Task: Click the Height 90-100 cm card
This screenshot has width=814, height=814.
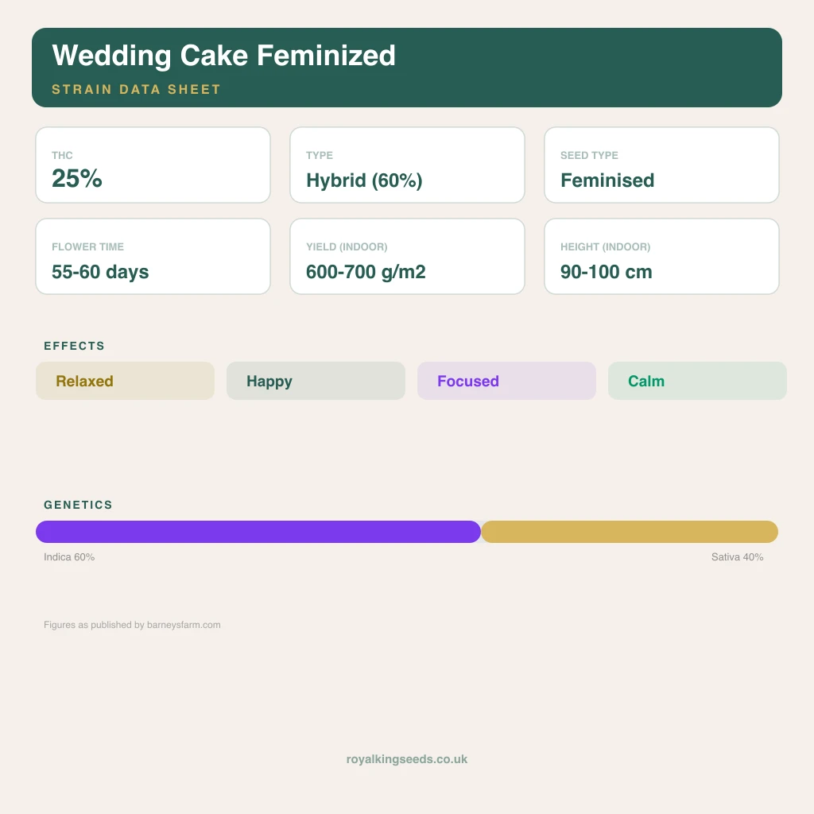Action: click(661, 257)
